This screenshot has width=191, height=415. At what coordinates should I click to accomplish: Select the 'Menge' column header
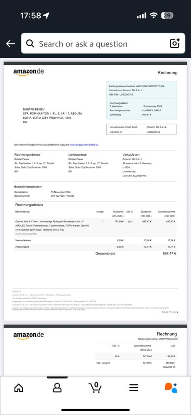[100, 212]
